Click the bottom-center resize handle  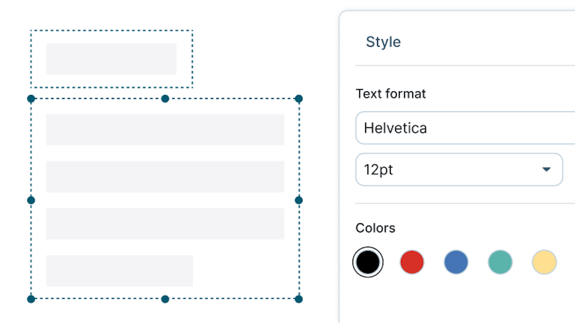click(165, 299)
